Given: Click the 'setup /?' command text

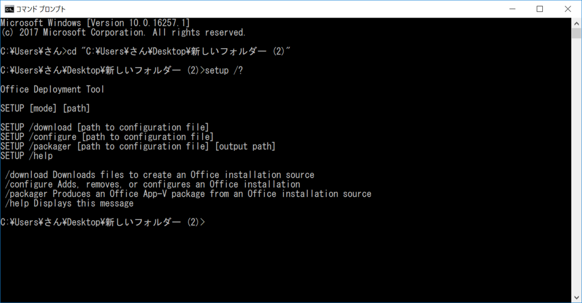Looking at the screenshot, I should click(x=224, y=70).
